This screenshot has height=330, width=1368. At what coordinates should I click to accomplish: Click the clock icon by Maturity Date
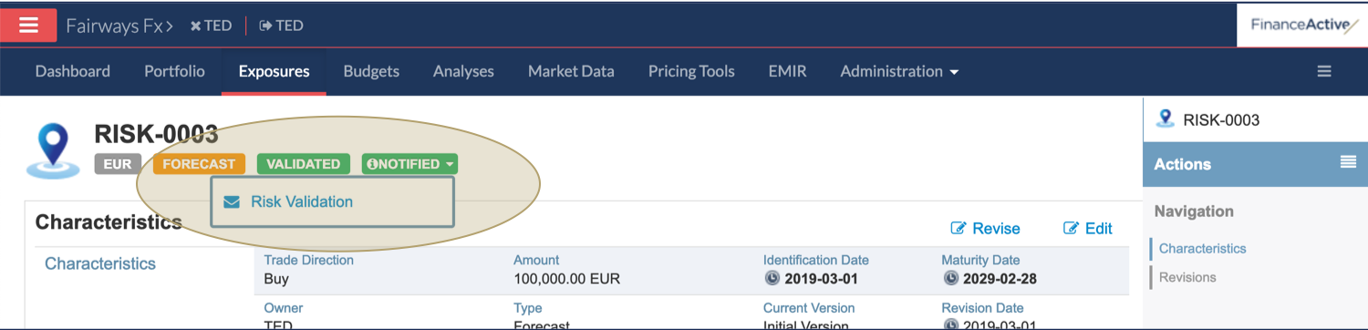pyautogui.click(x=949, y=278)
